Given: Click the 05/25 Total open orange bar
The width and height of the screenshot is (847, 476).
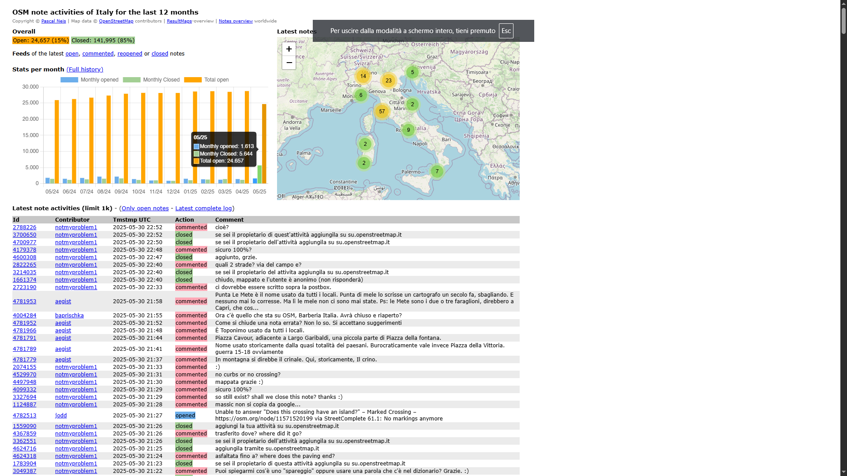Looking at the screenshot, I should click(264, 144).
